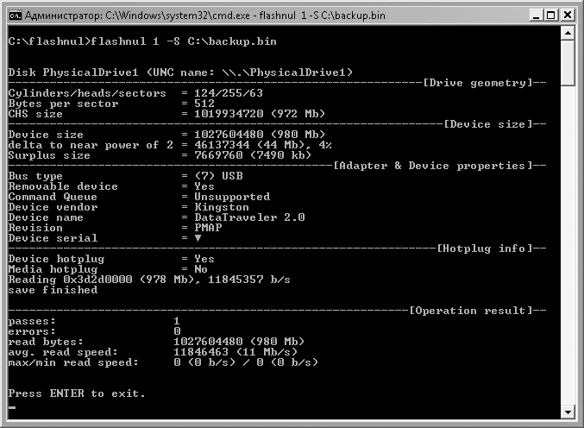The height and width of the screenshot is (428, 584).
Task: Close the flashnul cmd window
Action: [568, 16]
